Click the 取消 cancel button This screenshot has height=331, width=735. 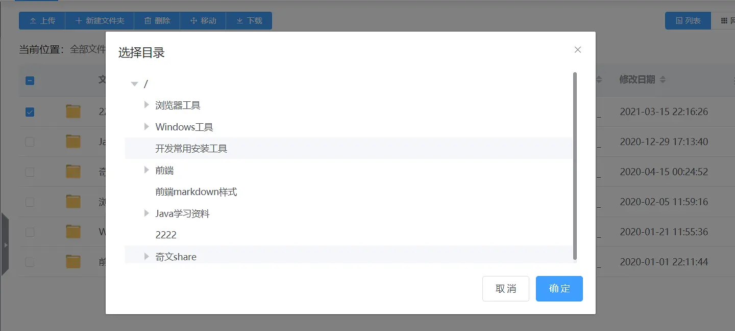[505, 288]
